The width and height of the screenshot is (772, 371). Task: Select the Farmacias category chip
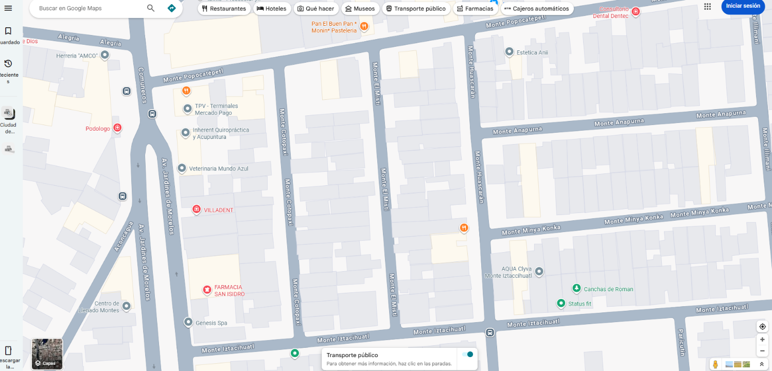click(475, 9)
